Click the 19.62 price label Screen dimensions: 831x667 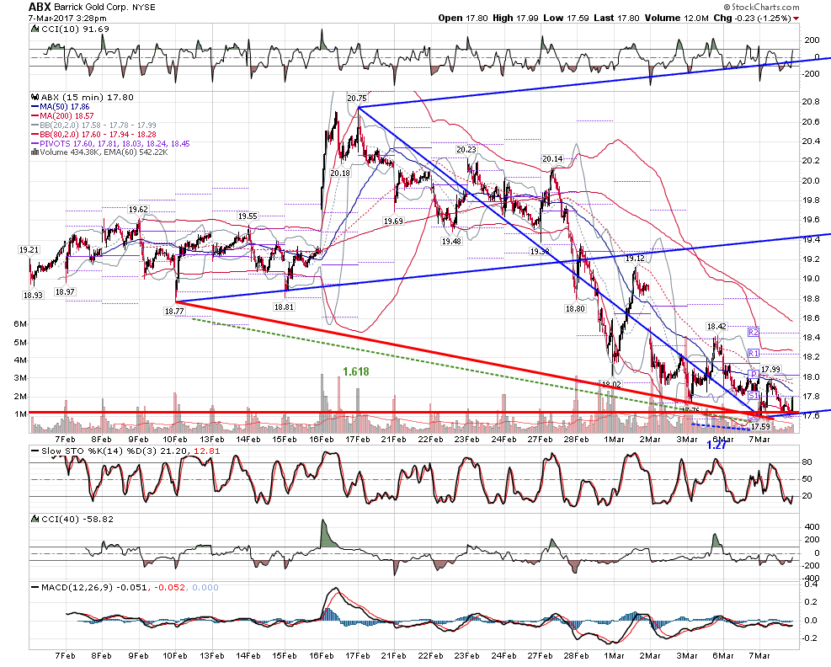point(138,210)
